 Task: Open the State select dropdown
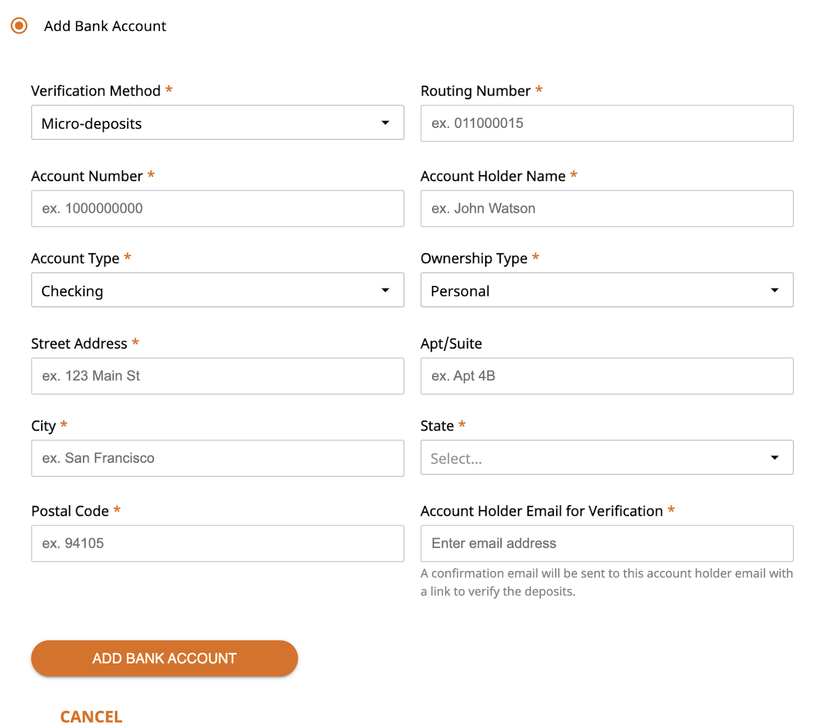(607, 458)
